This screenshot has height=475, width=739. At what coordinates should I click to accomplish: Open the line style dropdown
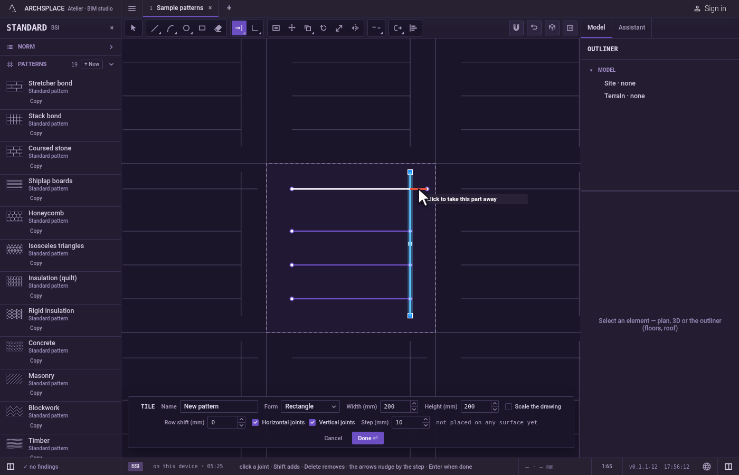(376, 28)
